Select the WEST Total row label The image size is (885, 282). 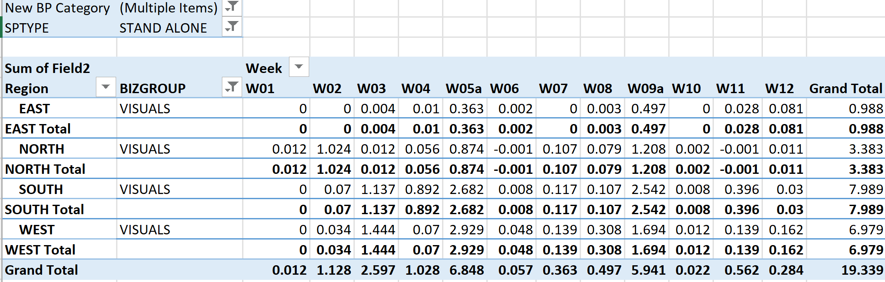pos(40,250)
